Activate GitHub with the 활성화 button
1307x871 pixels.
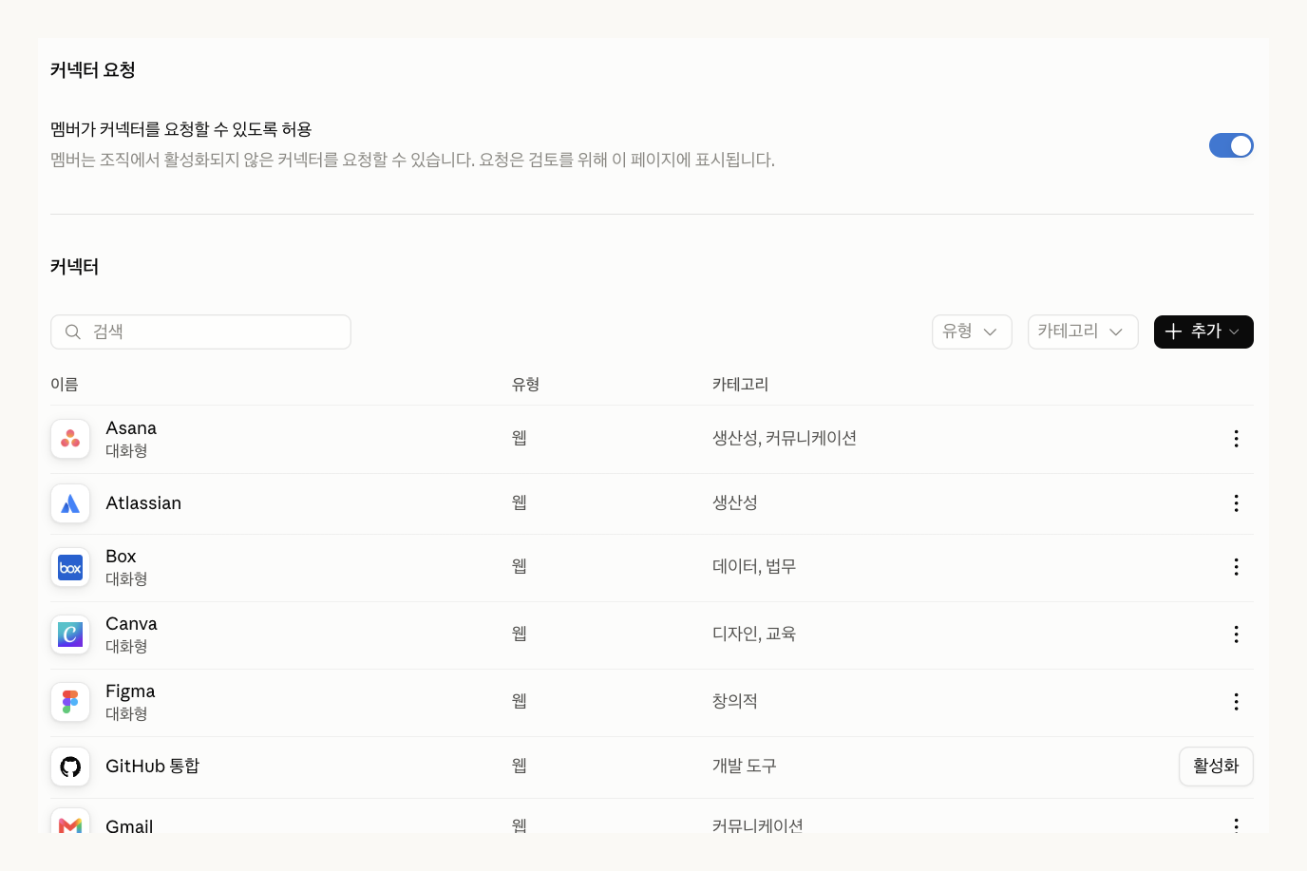(1216, 767)
